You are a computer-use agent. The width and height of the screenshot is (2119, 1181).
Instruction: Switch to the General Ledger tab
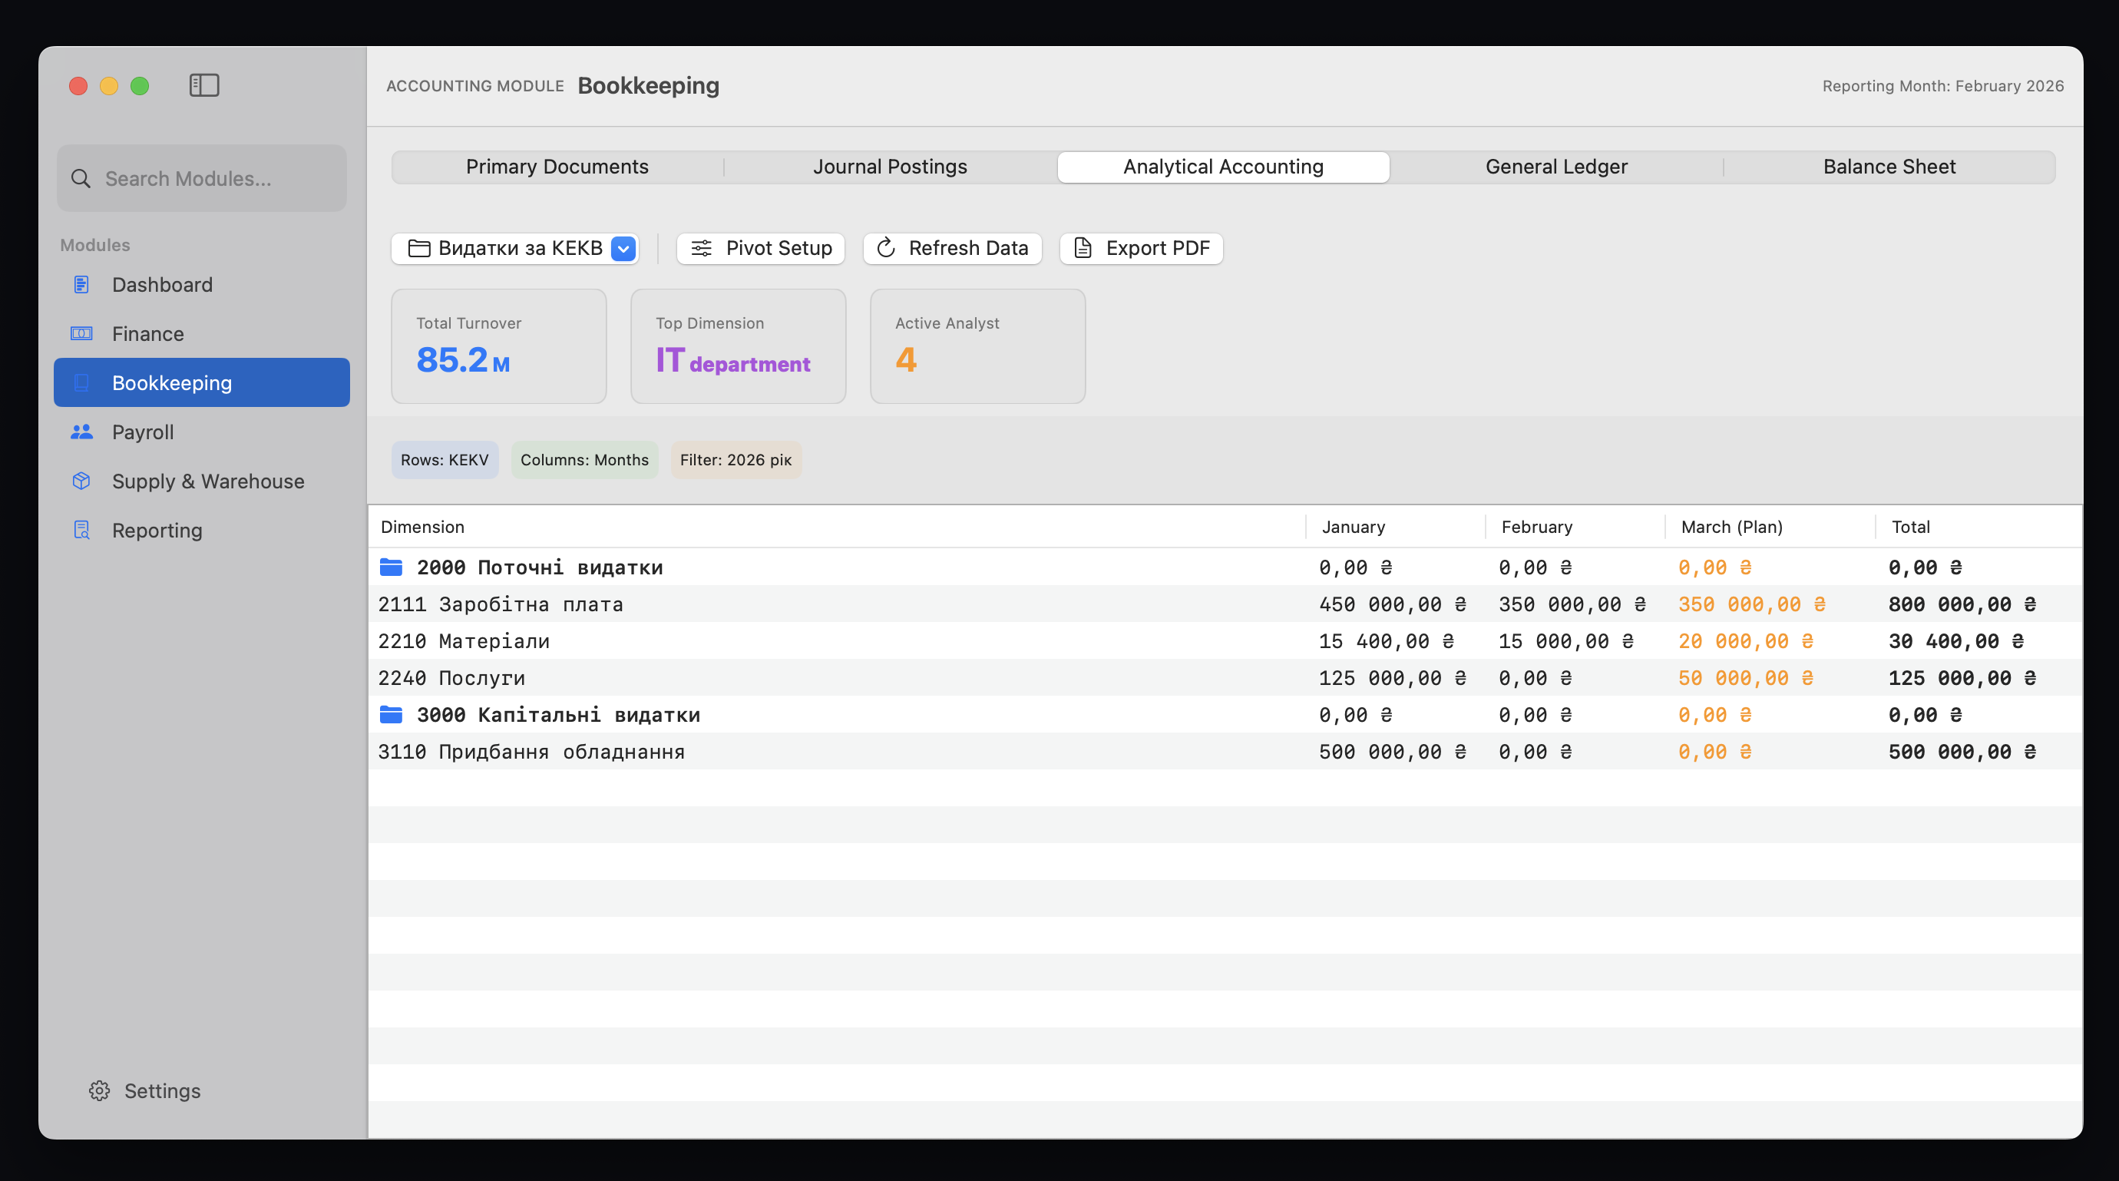pos(1555,167)
